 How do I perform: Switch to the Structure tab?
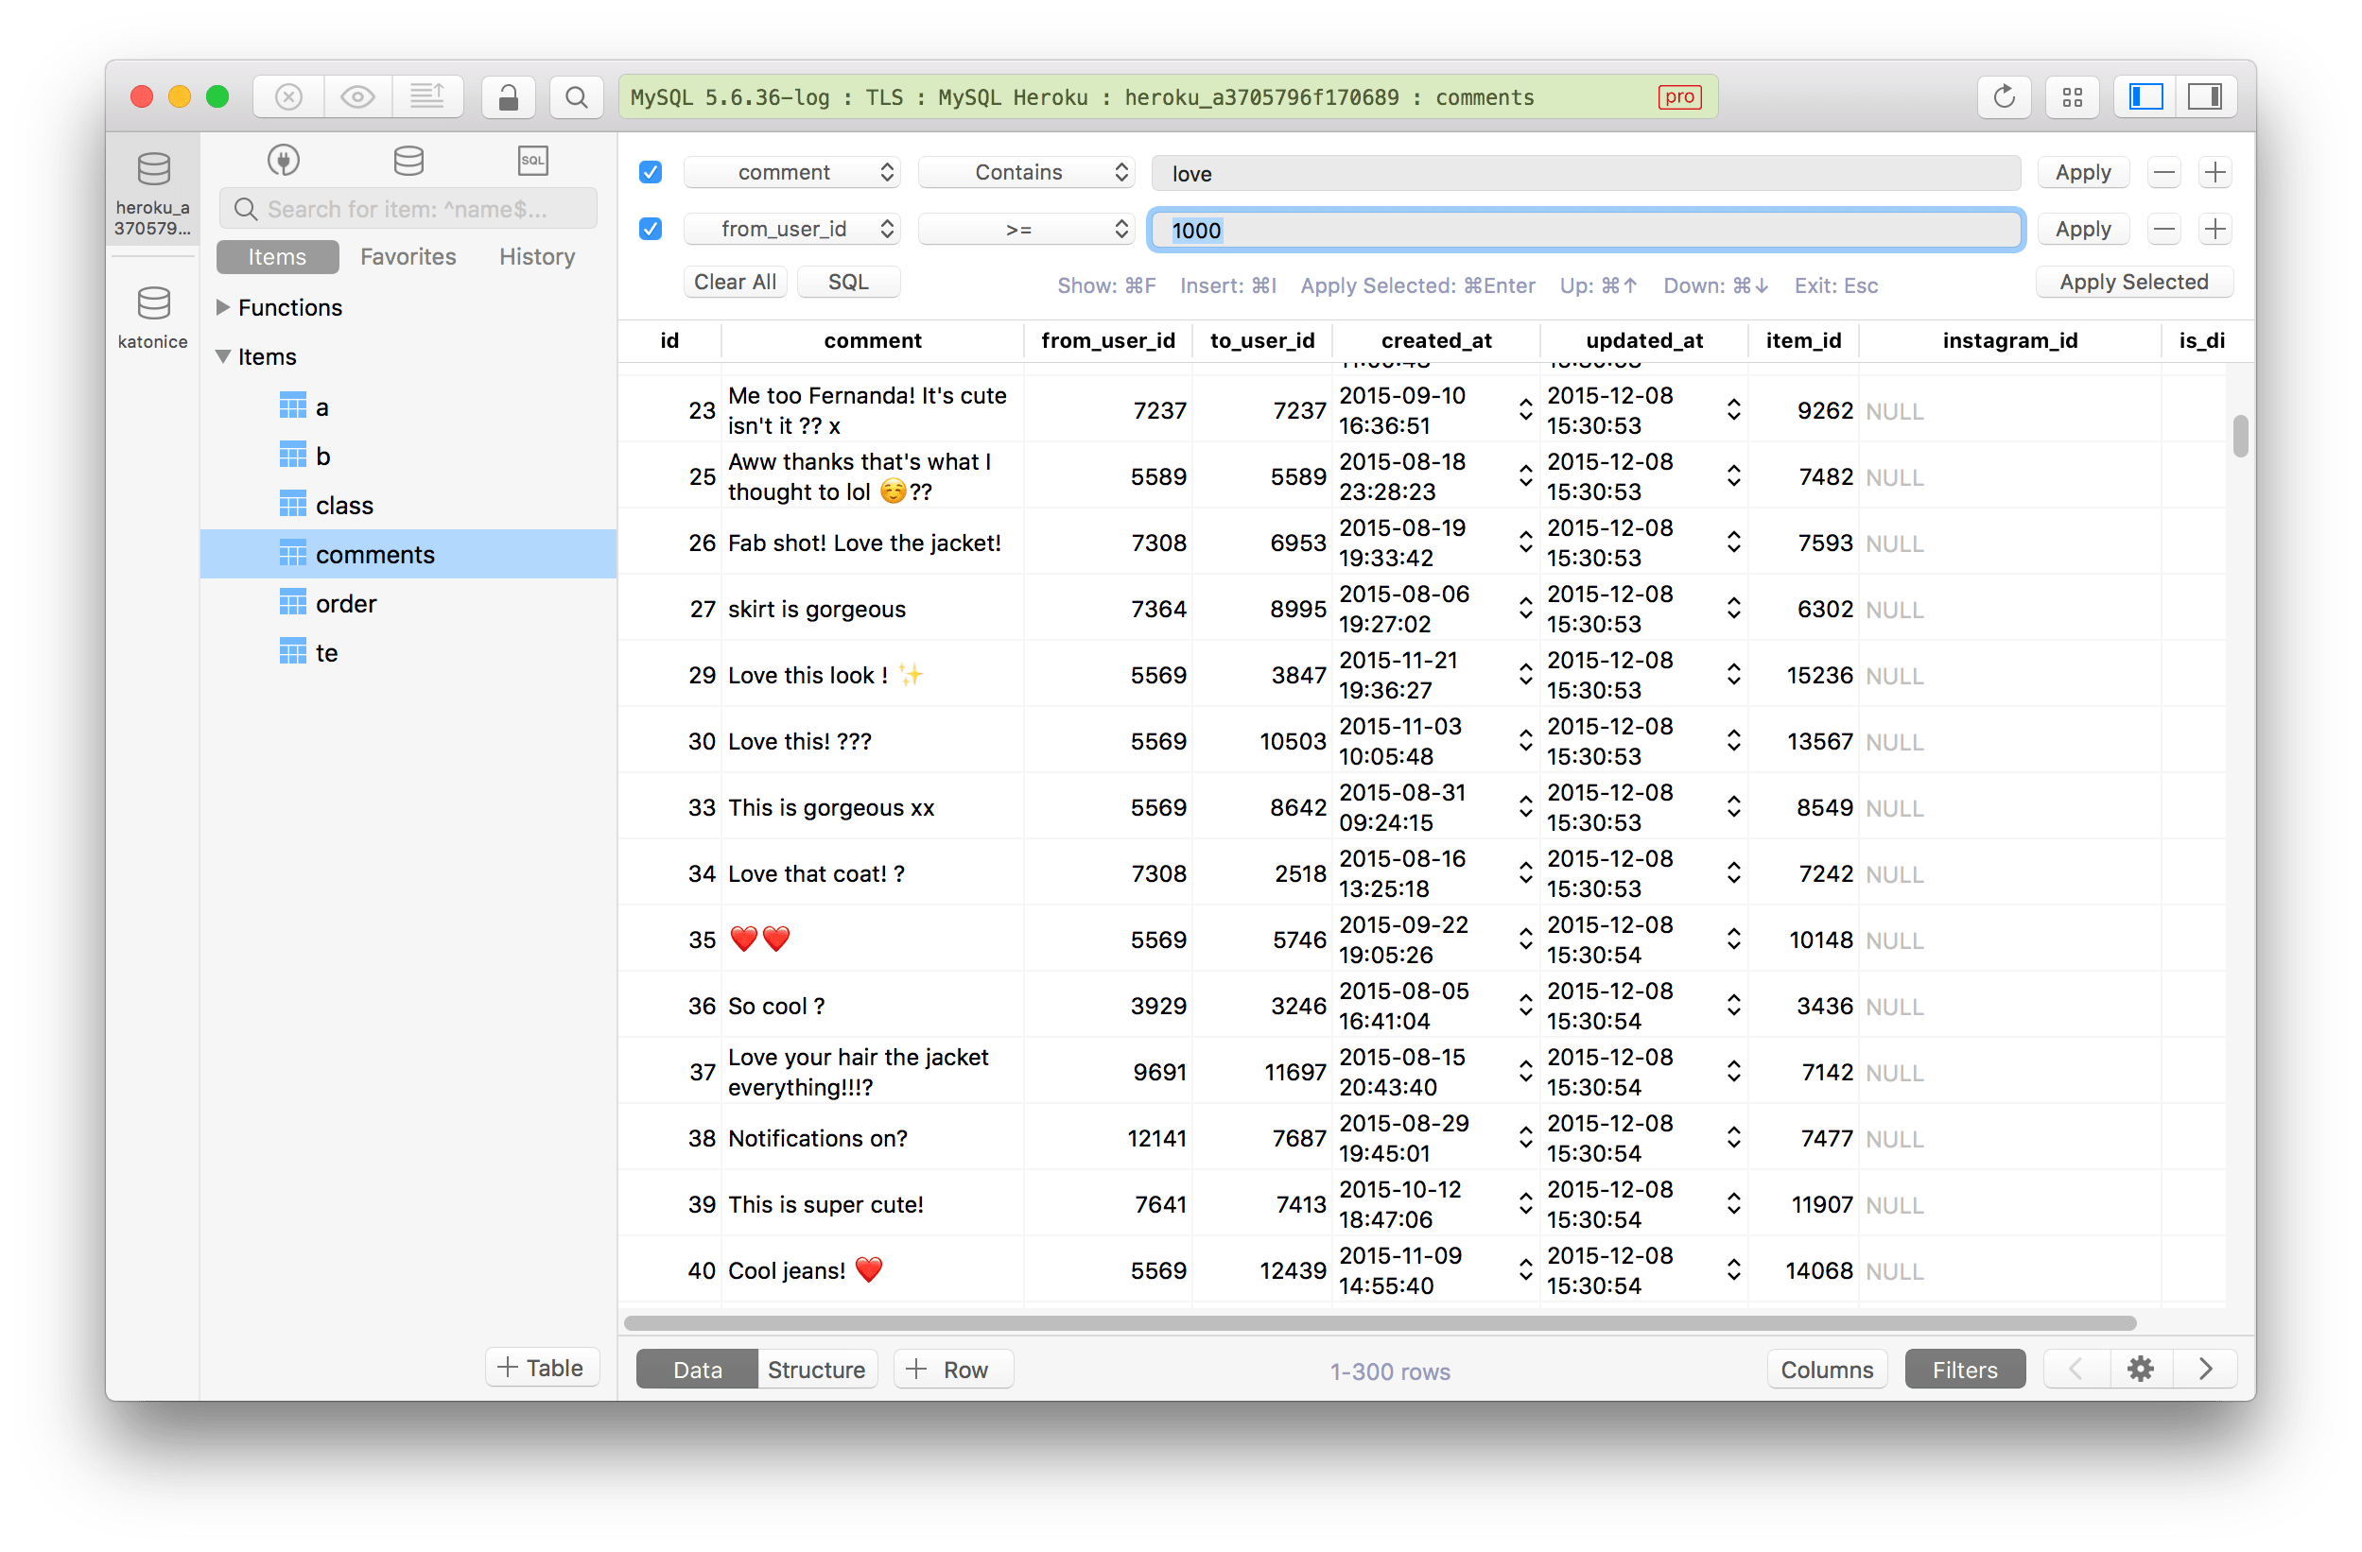[x=816, y=1370]
